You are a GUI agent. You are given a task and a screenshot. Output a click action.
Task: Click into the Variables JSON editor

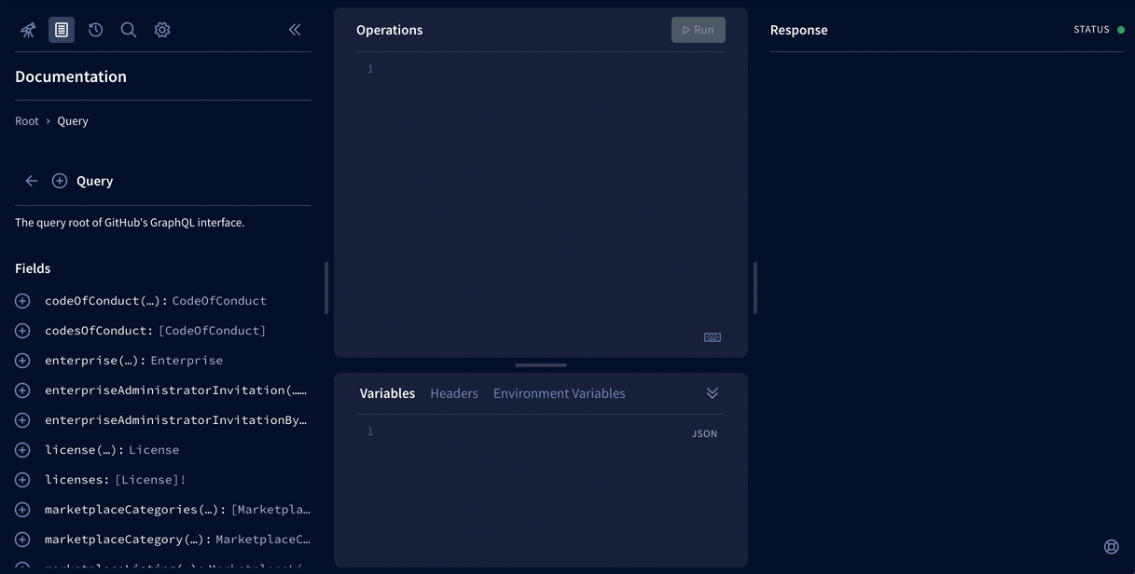[532, 431]
